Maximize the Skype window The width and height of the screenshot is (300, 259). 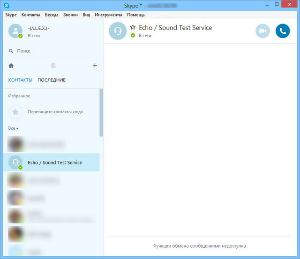(277, 4)
